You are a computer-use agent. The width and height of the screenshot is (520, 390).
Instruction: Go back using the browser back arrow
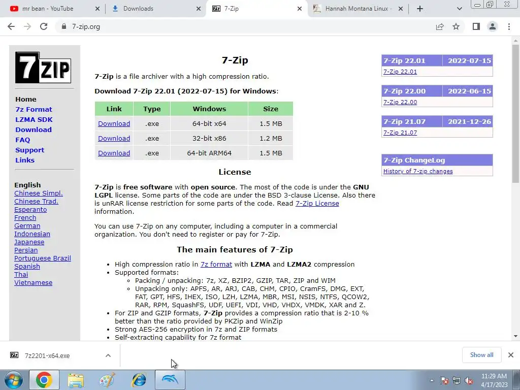coord(11,26)
